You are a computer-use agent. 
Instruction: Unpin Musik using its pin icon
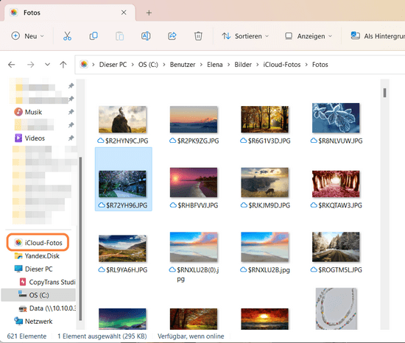(x=71, y=112)
